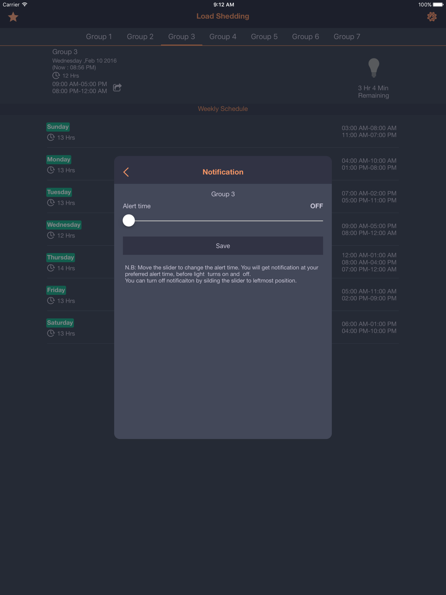Tap the clock icon beside 12 Hrs header
The height and width of the screenshot is (595, 446).
coord(56,75)
